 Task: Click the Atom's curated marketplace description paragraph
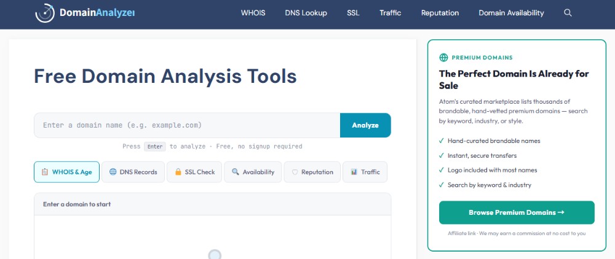click(x=514, y=111)
